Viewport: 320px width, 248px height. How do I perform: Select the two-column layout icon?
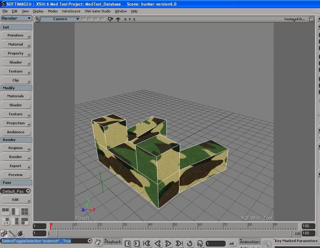15,212
